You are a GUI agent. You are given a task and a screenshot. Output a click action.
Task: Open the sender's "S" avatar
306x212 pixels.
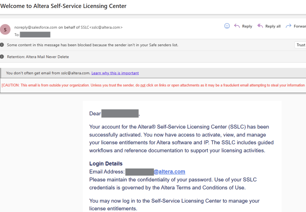pyautogui.click(x=5, y=30)
